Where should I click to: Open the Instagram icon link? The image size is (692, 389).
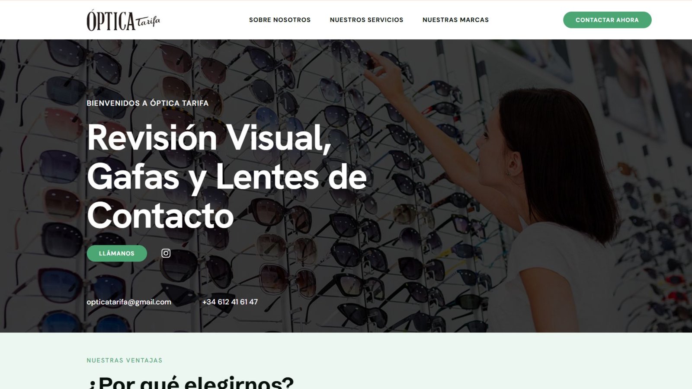pos(166,253)
